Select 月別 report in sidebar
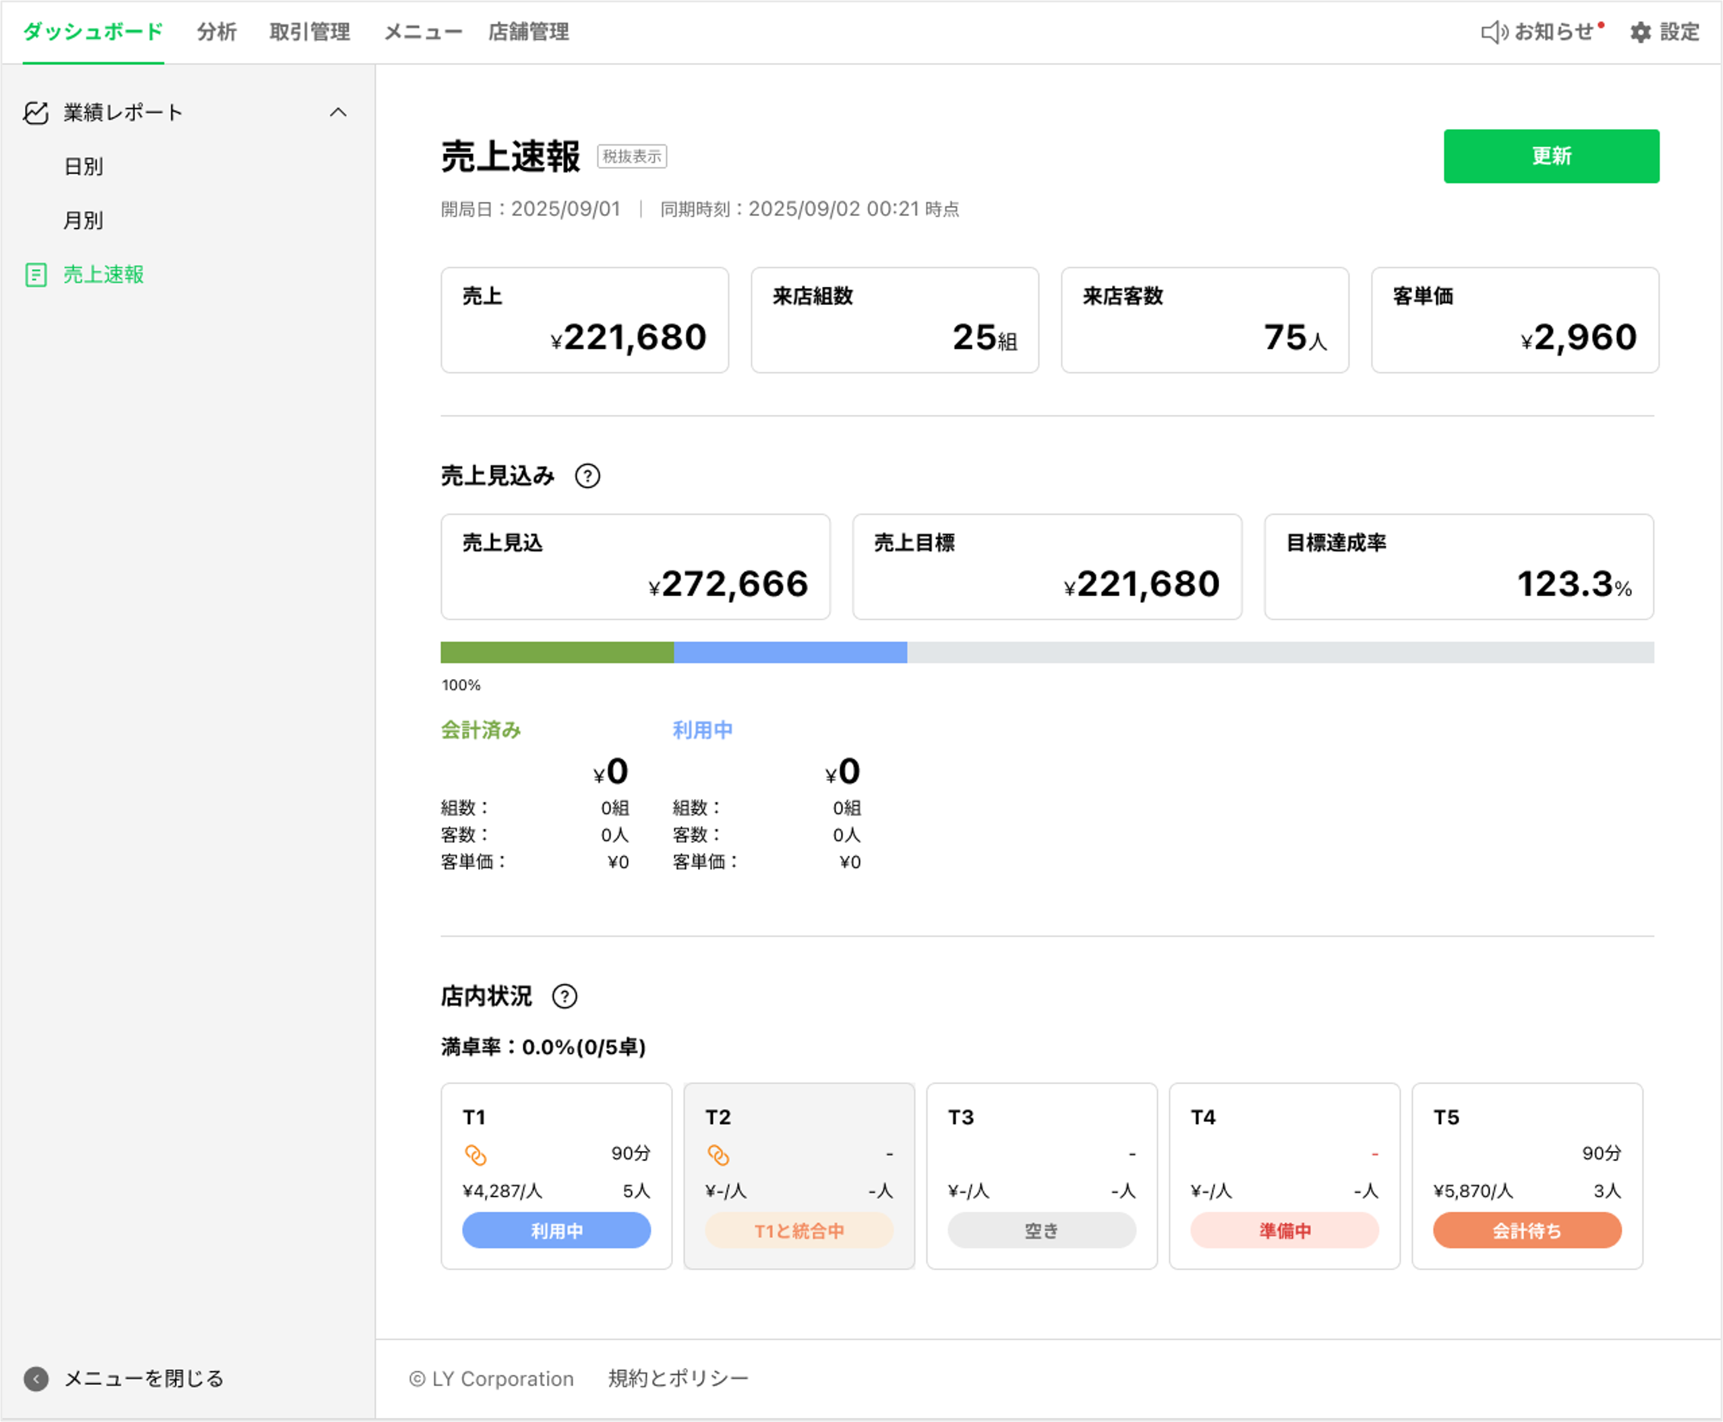Viewport: 1723px width, 1422px height. click(84, 220)
